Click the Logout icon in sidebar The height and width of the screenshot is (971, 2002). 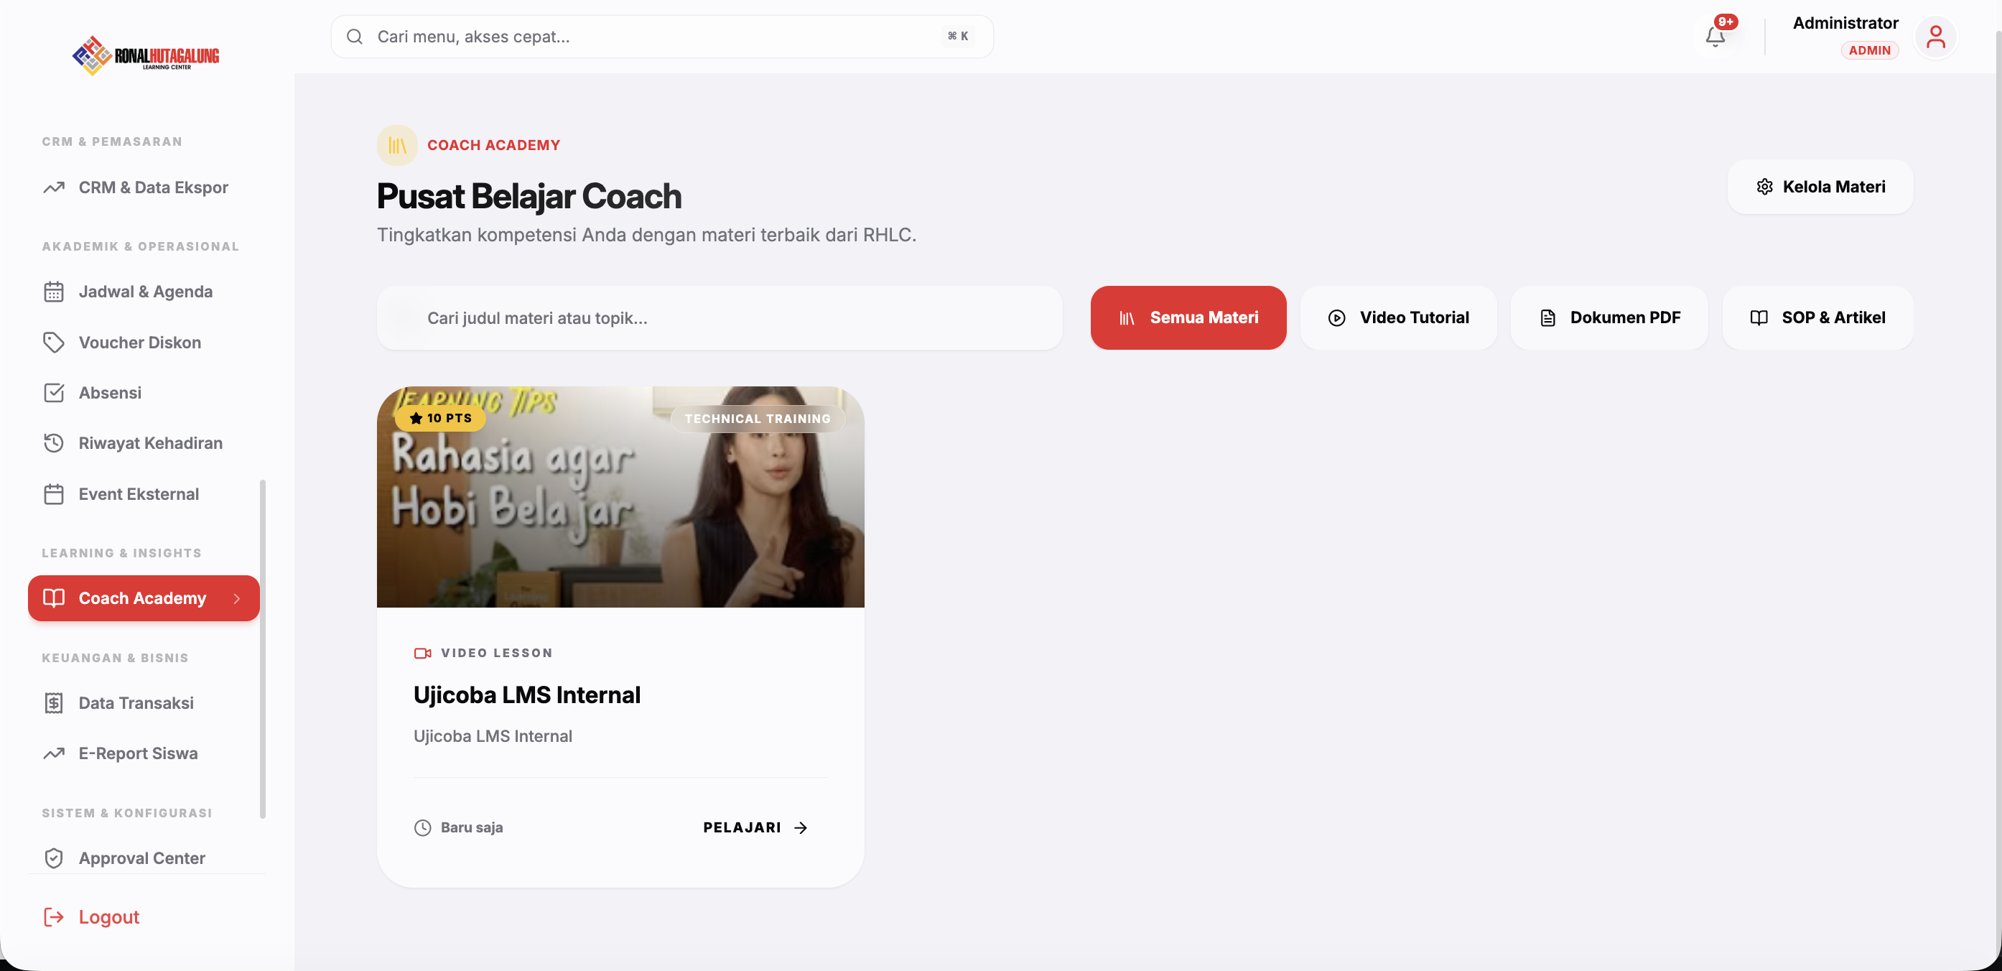click(x=54, y=916)
